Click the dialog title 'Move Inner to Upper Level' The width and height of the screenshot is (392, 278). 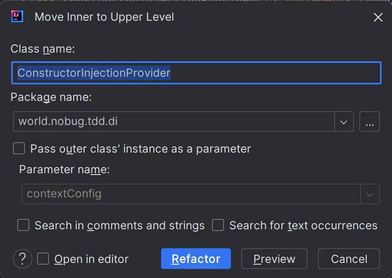(104, 17)
